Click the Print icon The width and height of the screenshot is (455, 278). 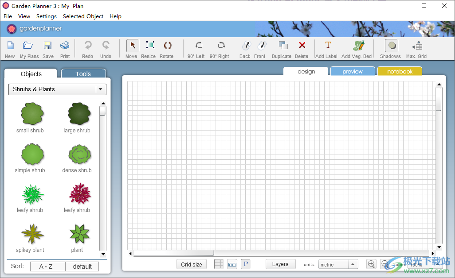click(65, 46)
